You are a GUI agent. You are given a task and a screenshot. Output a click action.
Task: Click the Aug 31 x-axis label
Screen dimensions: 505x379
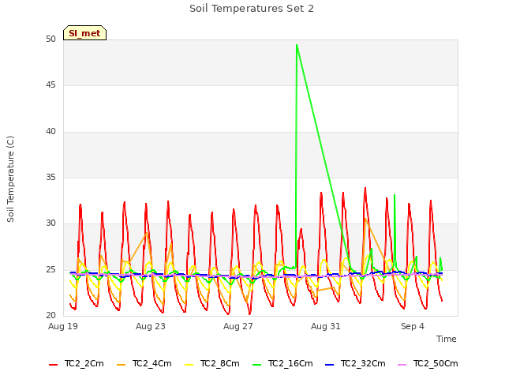[x=326, y=326]
